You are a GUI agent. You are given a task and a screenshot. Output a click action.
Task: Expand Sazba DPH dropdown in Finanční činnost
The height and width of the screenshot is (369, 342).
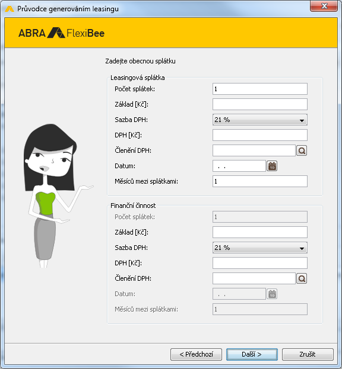260,248
